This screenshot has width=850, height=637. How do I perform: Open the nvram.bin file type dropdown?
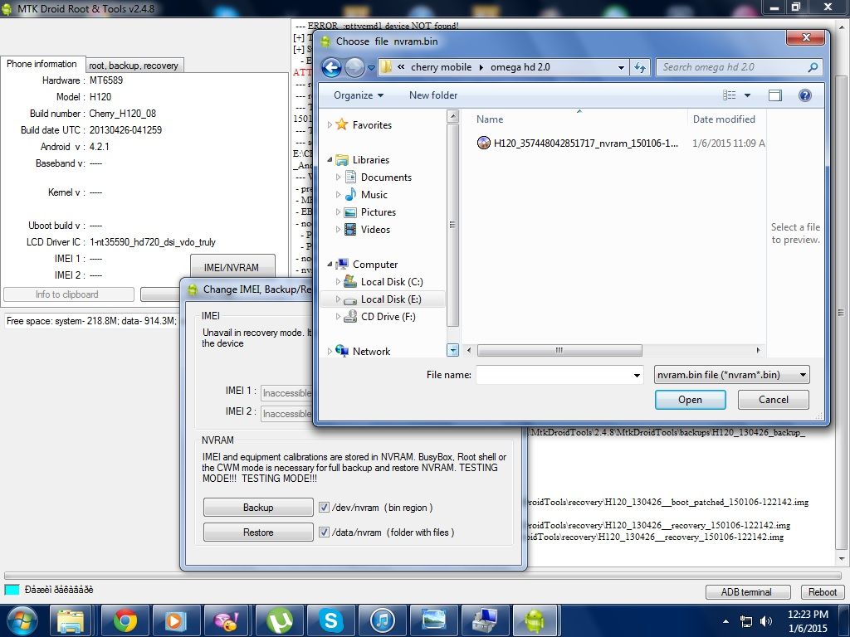click(732, 375)
